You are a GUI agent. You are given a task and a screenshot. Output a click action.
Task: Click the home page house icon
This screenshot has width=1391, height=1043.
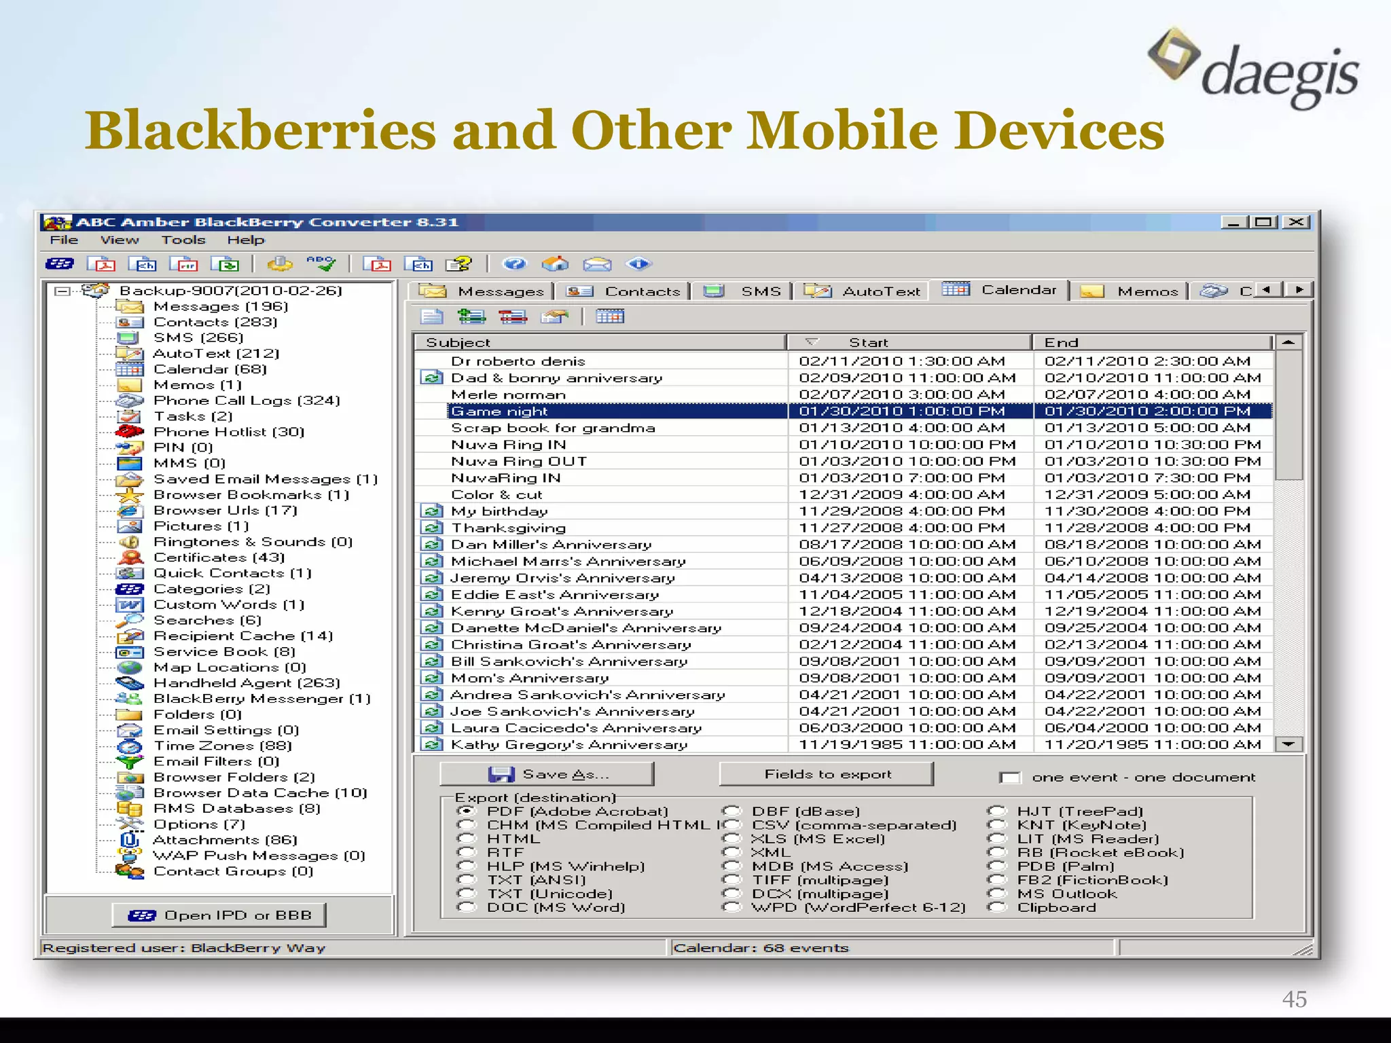(555, 263)
